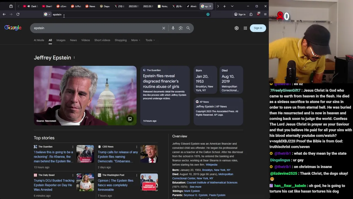Open the list all tabs dropdown
Viewport: 353px width, 199px height.
[232, 6]
